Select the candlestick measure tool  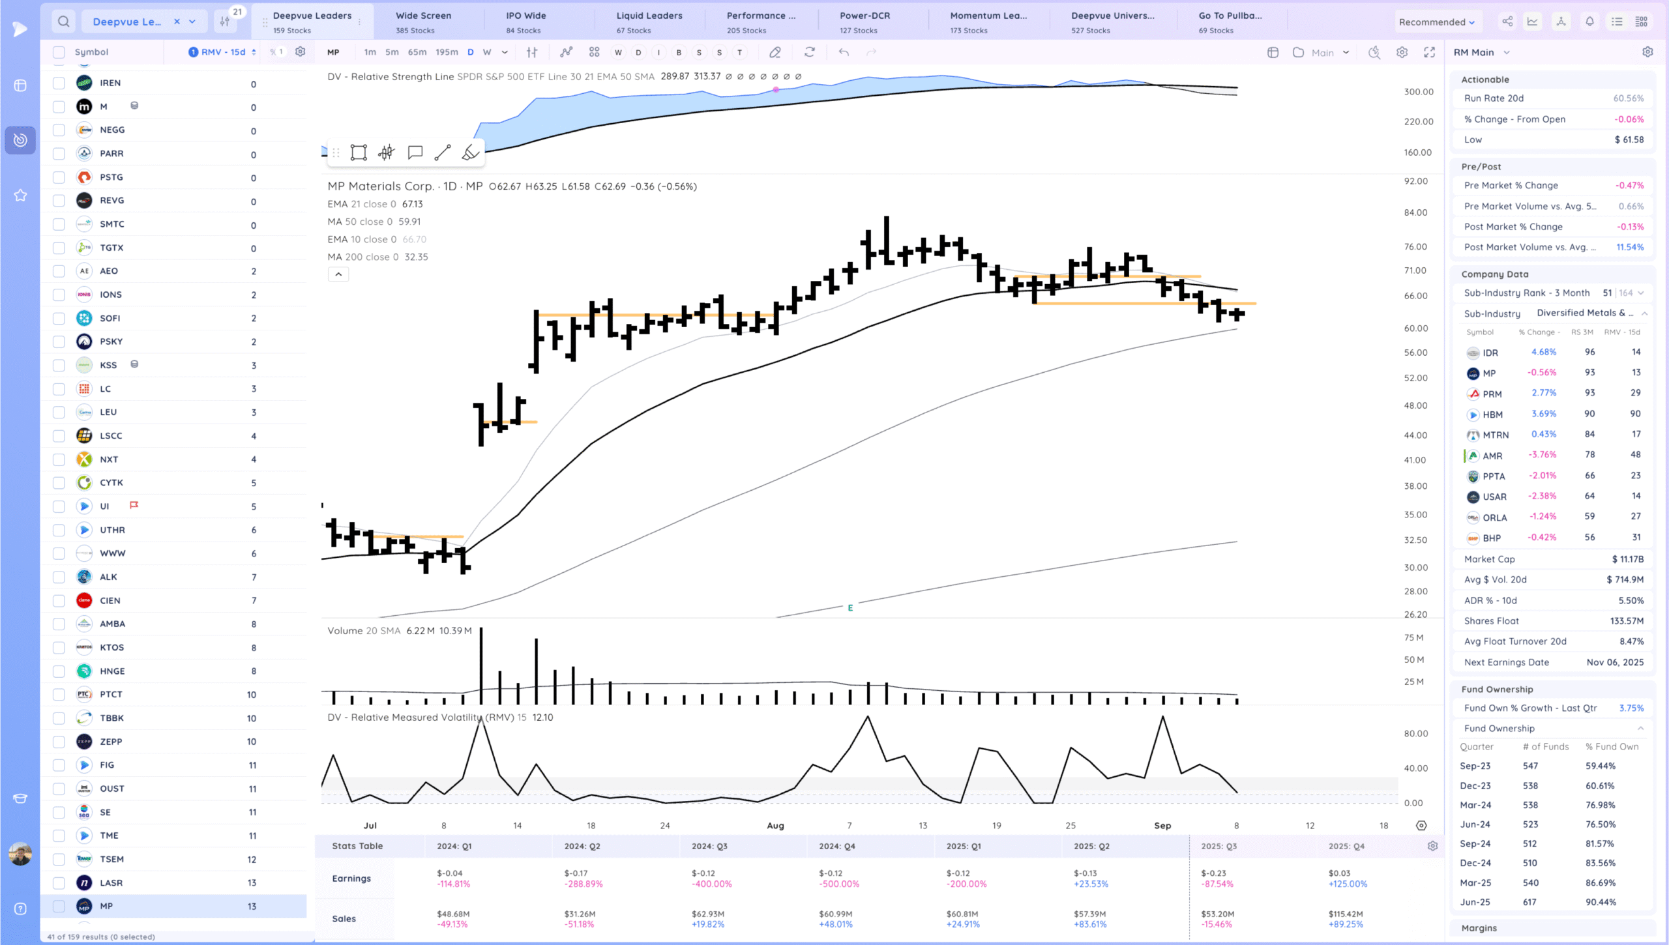click(x=387, y=153)
